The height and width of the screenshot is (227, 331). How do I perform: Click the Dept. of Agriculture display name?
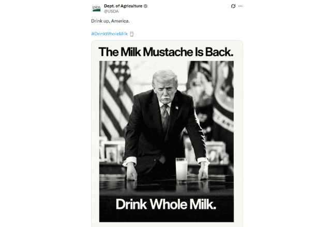pos(123,6)
